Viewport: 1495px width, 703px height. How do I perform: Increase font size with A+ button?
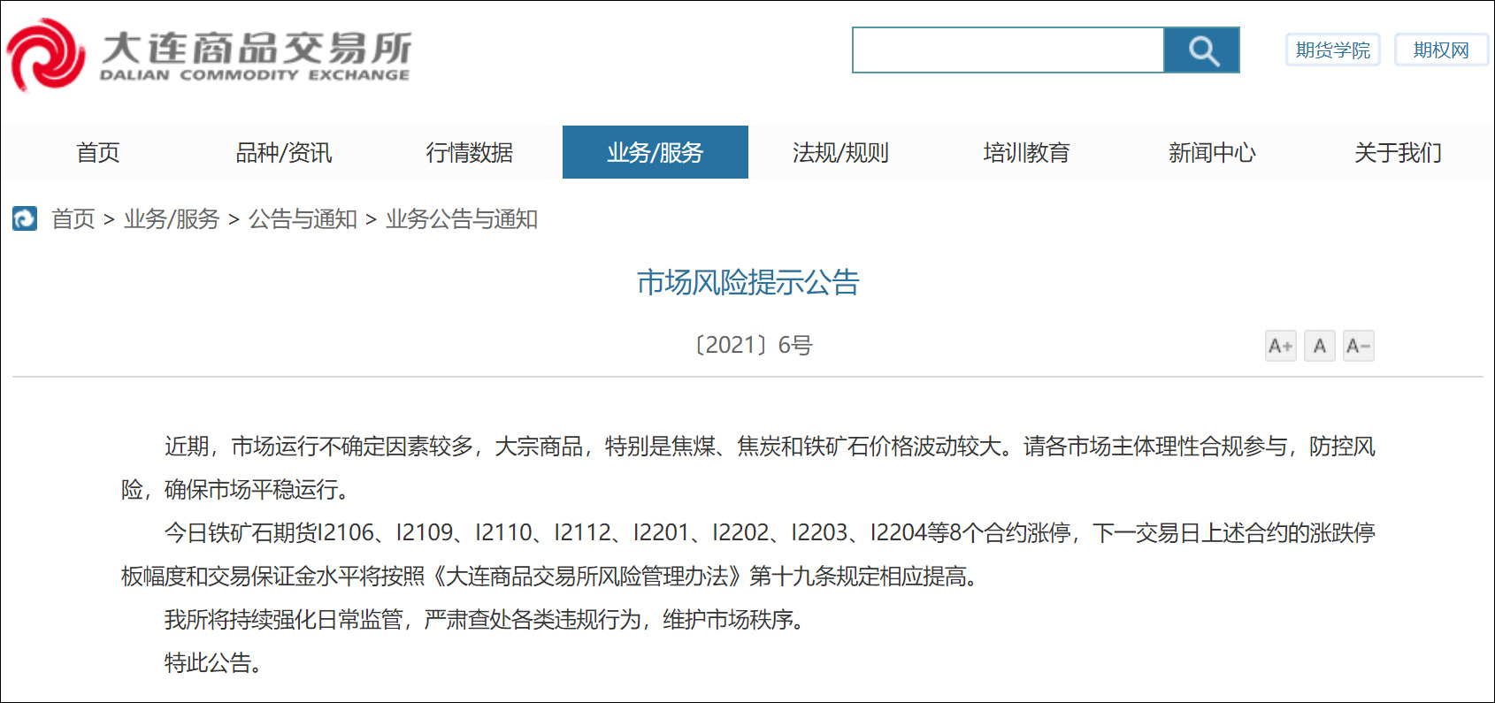(1280, 346)
